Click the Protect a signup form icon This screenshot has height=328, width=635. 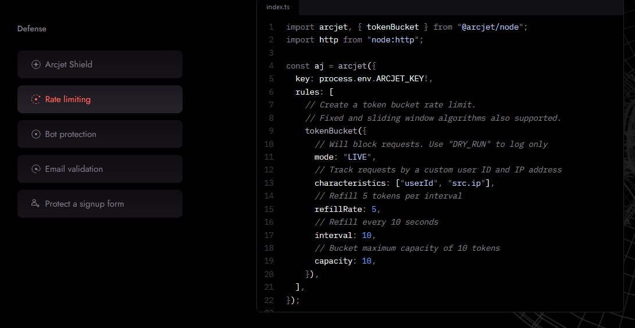36,204
